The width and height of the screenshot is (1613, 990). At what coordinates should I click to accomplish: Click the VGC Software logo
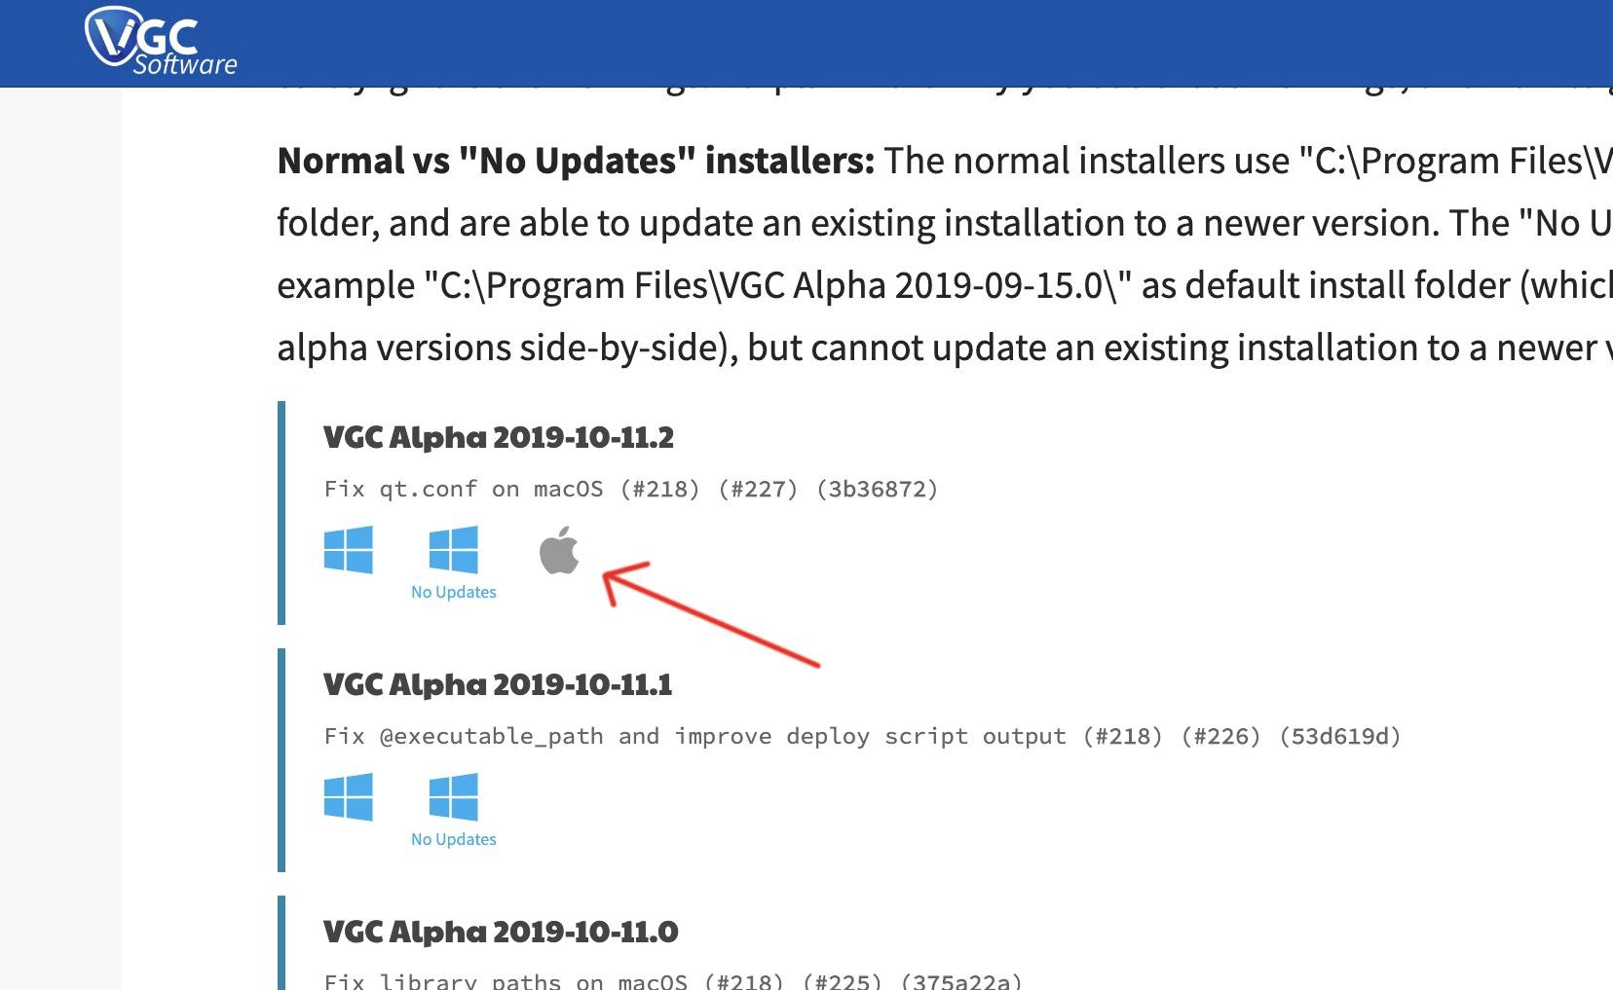[x=161, y=42]
